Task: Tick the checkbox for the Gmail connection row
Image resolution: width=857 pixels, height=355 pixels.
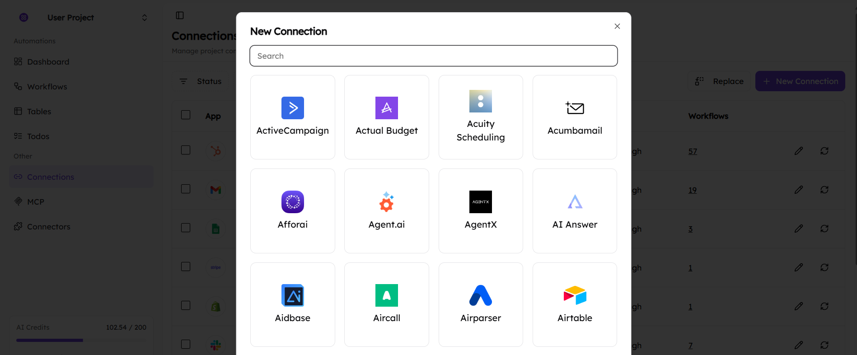Action: pyautogui.click(x=186, y=189)
